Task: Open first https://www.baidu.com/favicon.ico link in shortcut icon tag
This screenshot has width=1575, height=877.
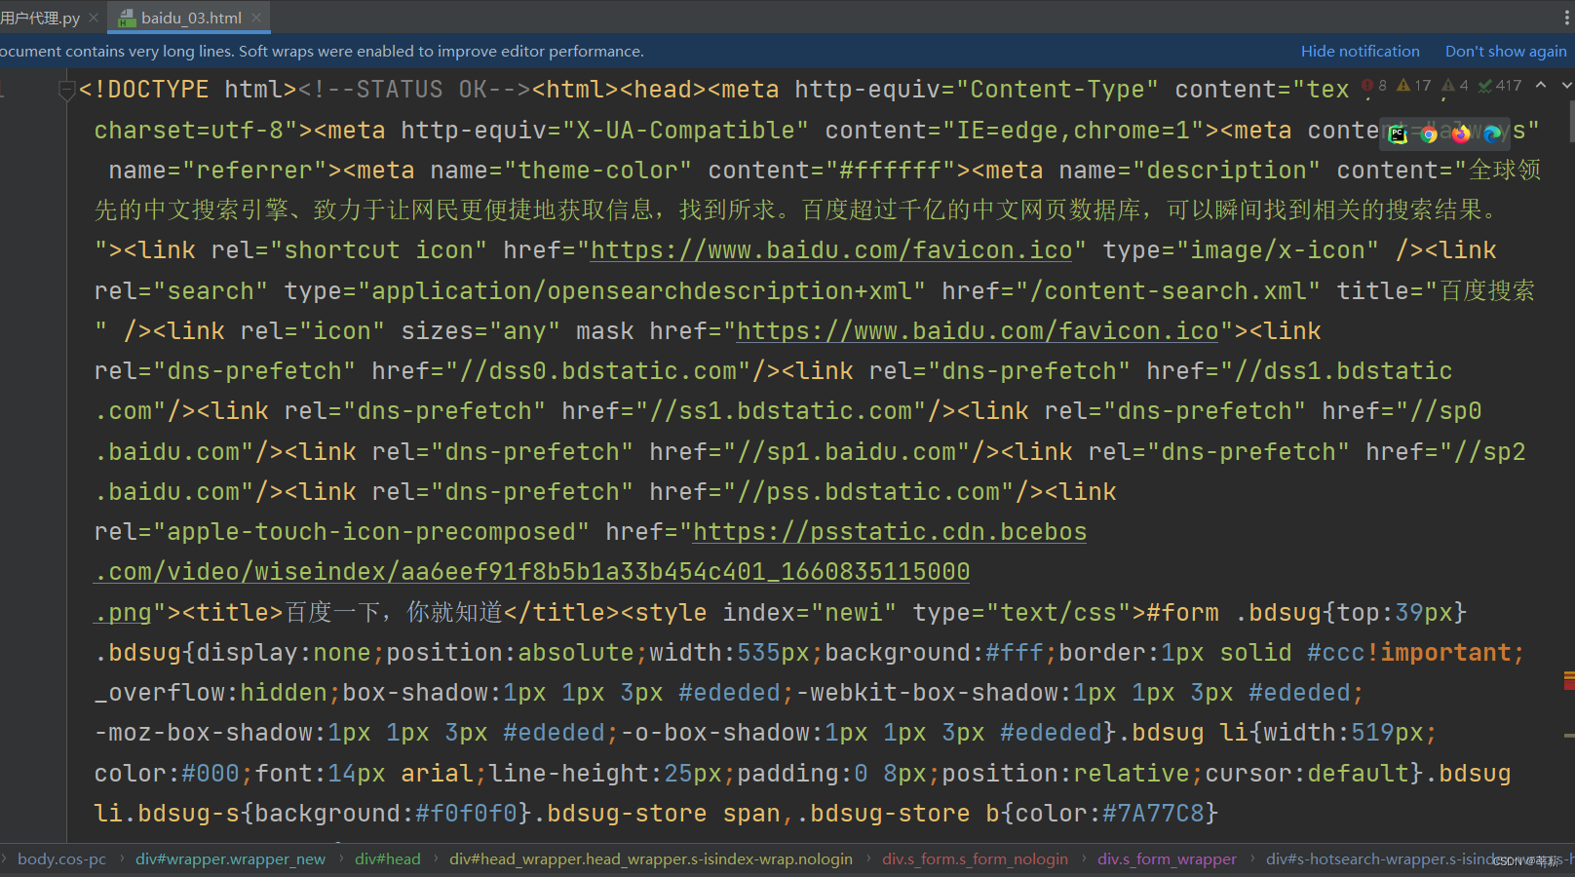Action: (x=831, y=250)
